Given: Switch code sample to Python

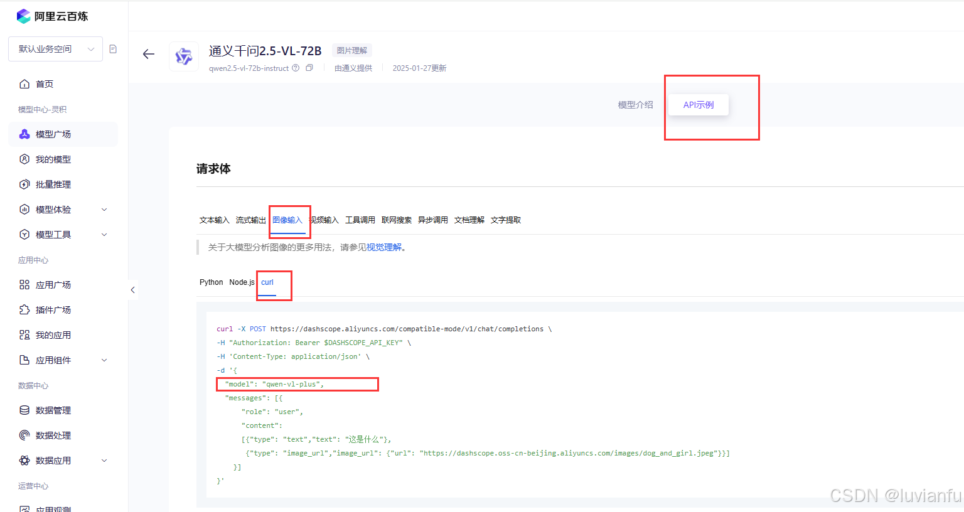Looking at the screenshot, I should pos(212,282).
